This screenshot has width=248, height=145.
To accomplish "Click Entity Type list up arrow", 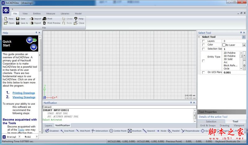I will pyautogui.click(x=241, y=53).
